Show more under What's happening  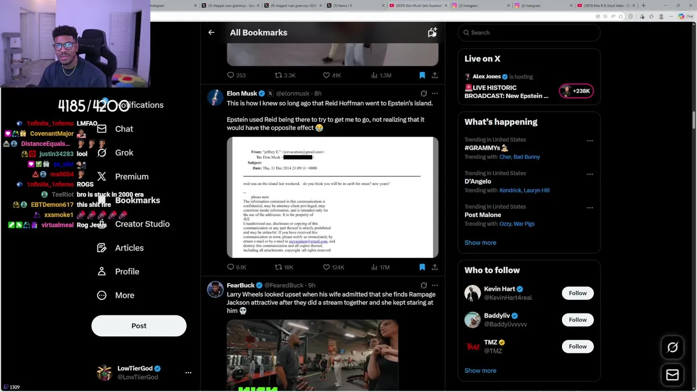(x=480, y=243)
